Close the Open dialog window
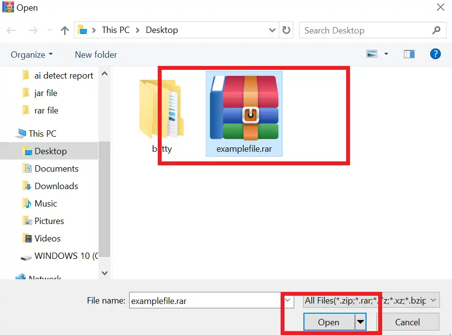Screen dimensions: 452x335 [440, 7]
